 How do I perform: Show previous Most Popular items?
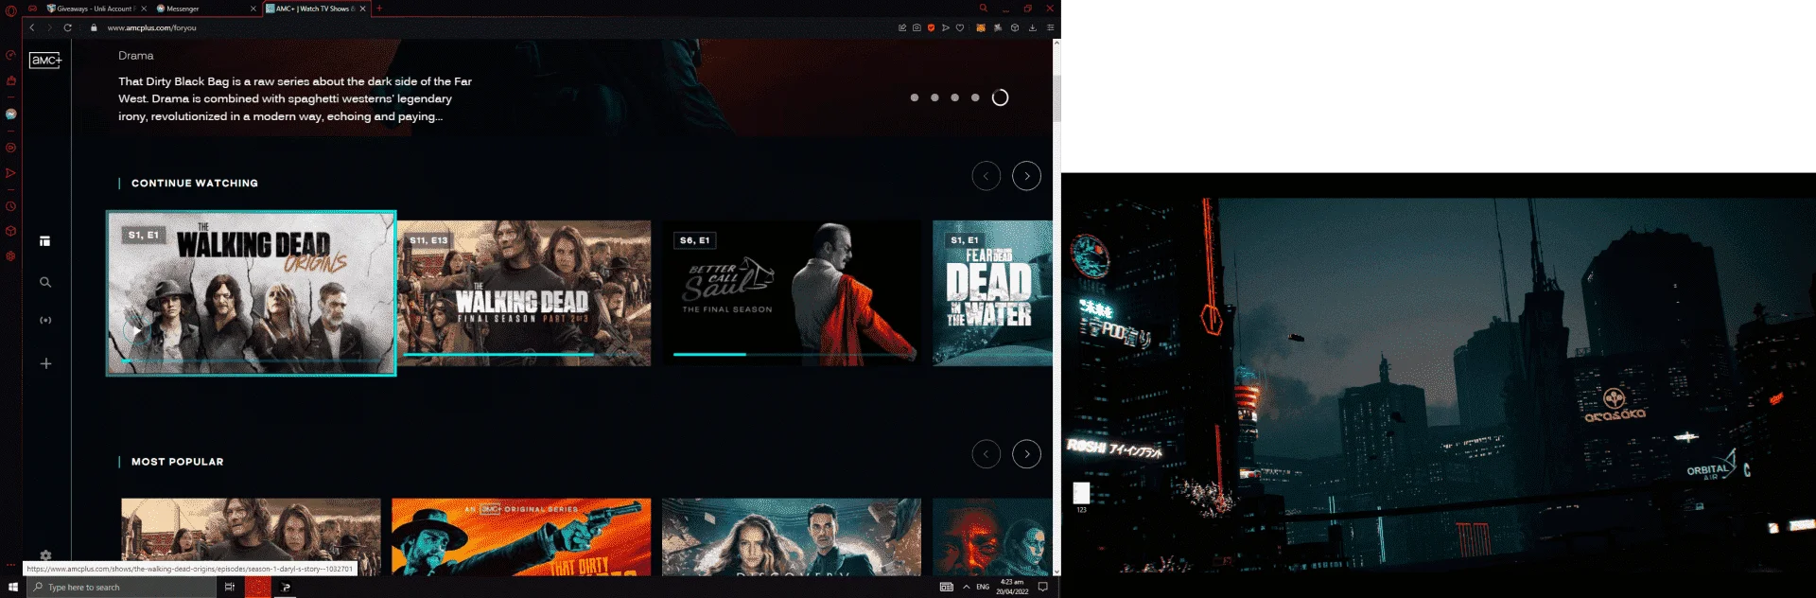pos(987,454)
